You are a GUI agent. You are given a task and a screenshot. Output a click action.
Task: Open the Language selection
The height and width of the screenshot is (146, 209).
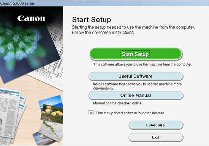(156, 125)
